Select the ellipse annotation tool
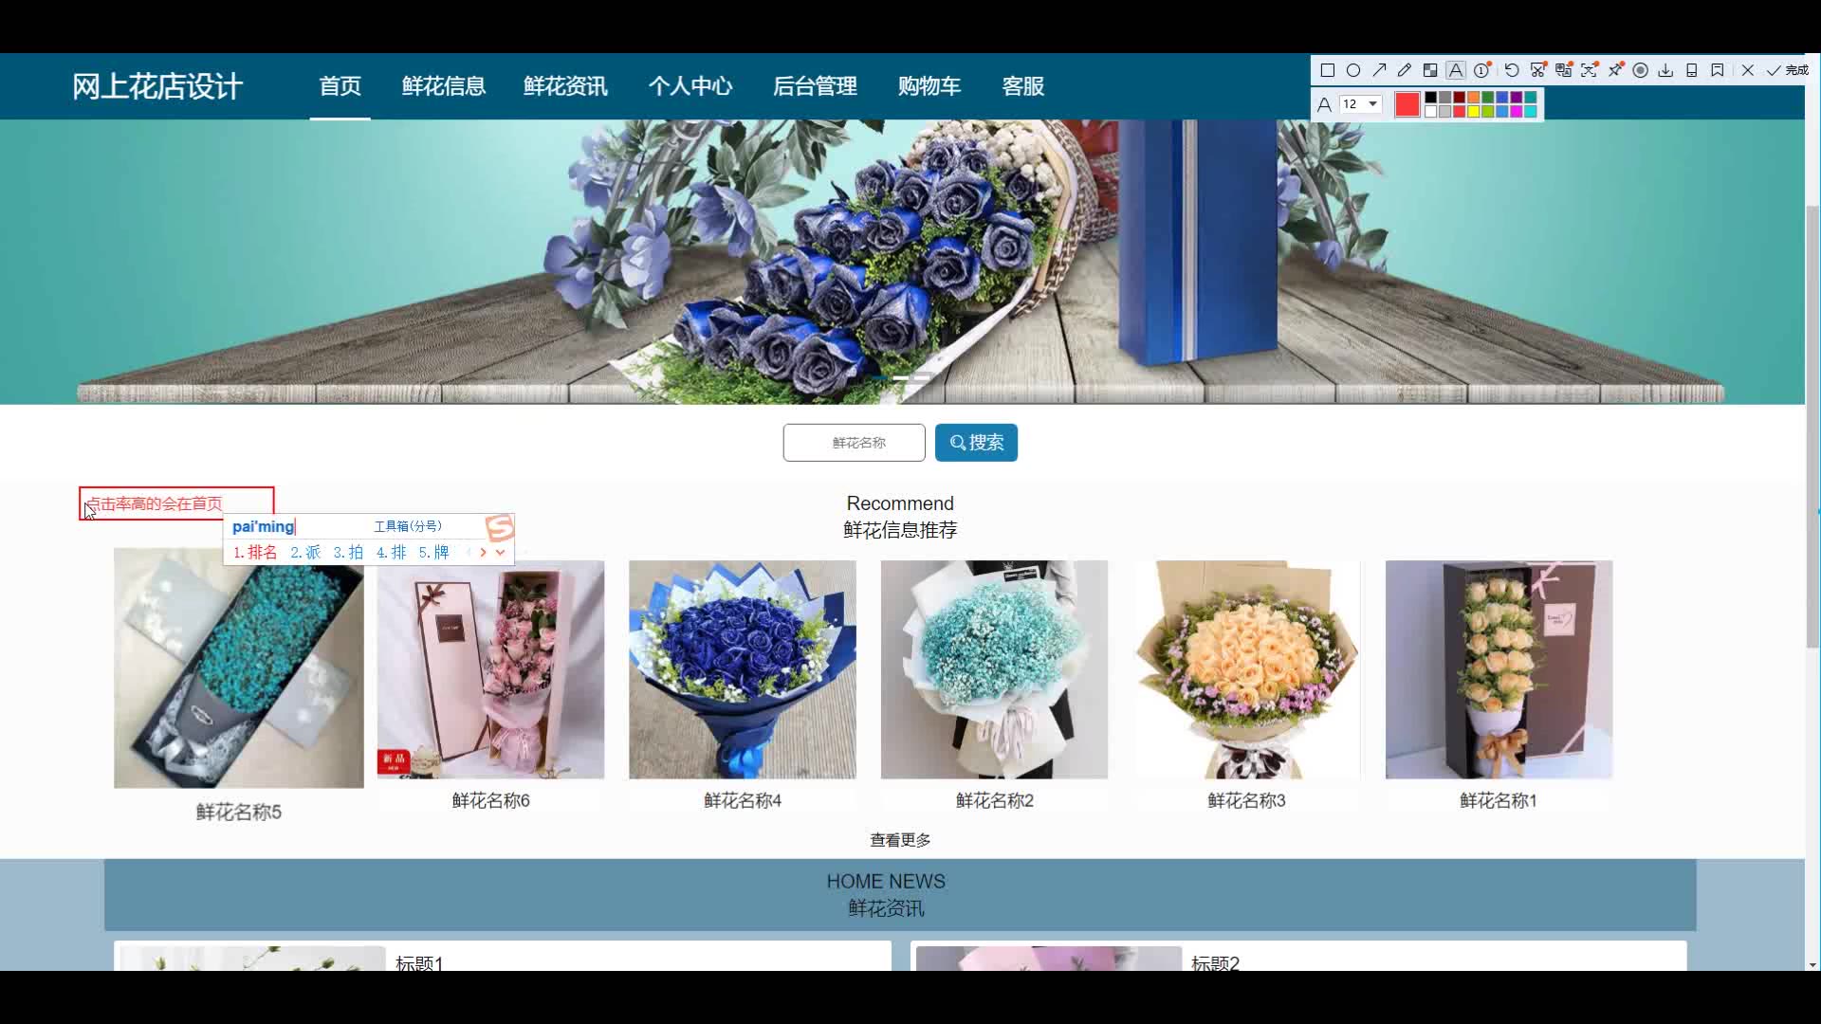Screen dimensions: 1821x1024 pos(1353,70)
